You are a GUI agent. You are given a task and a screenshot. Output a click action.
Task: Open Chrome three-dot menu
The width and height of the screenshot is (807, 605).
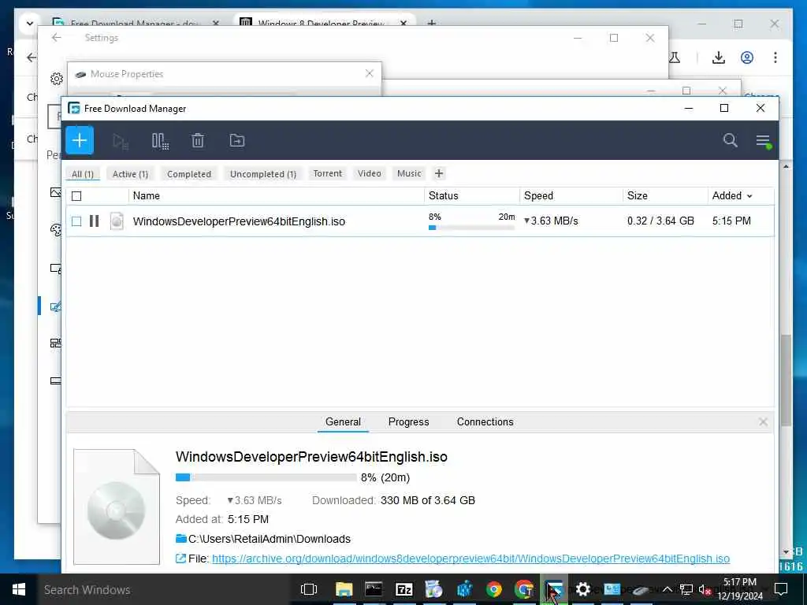point(775,58)
